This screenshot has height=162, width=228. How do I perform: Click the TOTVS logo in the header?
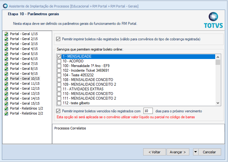coord(213,20)
